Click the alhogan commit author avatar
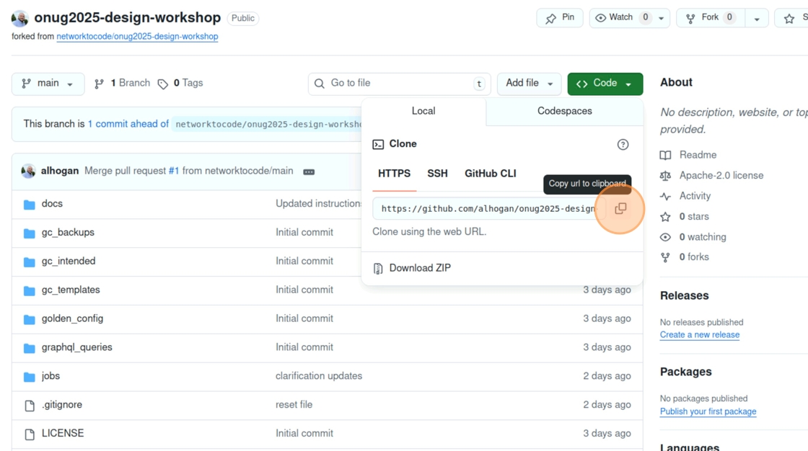The width and height of the screenshot is (808, 451). 28,171
